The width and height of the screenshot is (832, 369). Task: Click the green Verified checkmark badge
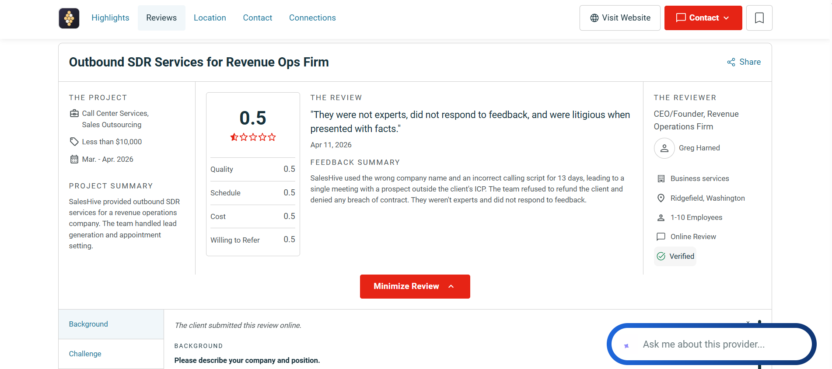tap(675, 256)
